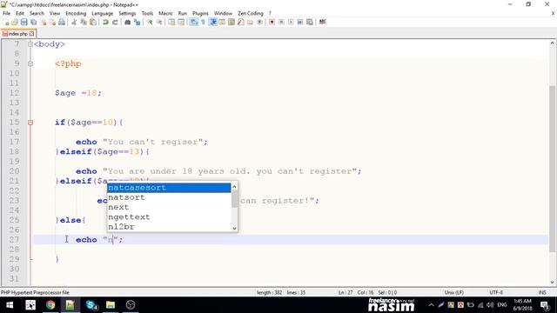The image size is (557, 313).
Task: Open Find with the binoculars icon
Action: click(x=127, y=22)
